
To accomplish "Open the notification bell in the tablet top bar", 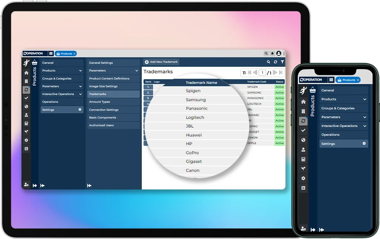I will click(x=273, y=54).
